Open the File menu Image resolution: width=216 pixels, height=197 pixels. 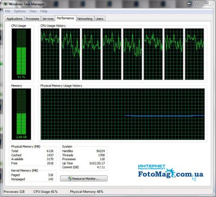pyautogui.click(x=8, y=11)
